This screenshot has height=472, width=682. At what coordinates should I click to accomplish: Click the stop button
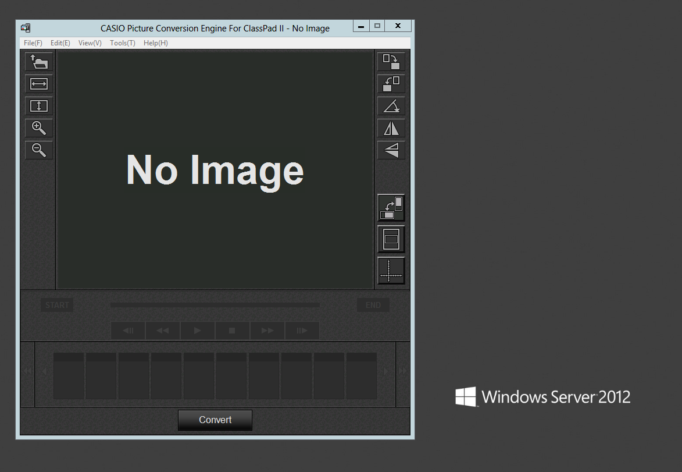232,331
